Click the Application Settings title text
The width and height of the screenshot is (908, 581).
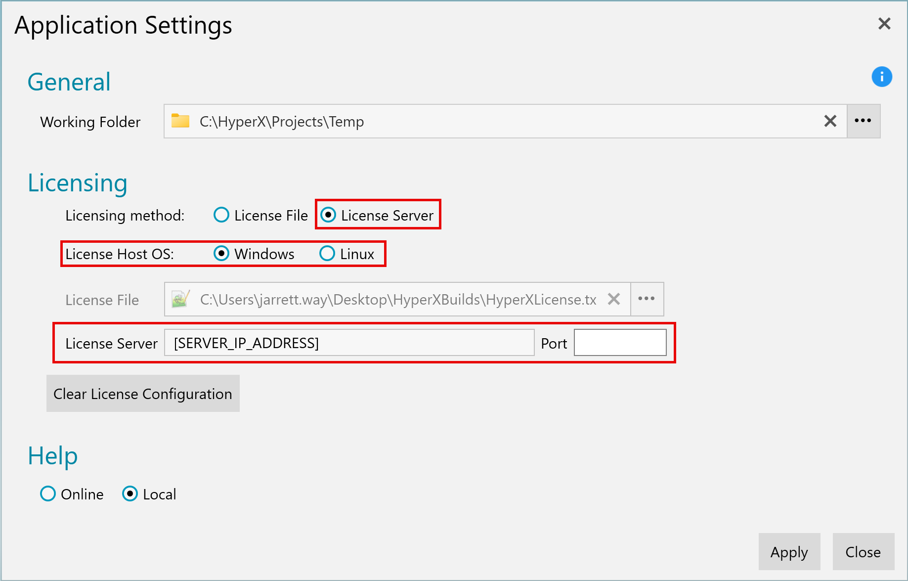point(124,25)
